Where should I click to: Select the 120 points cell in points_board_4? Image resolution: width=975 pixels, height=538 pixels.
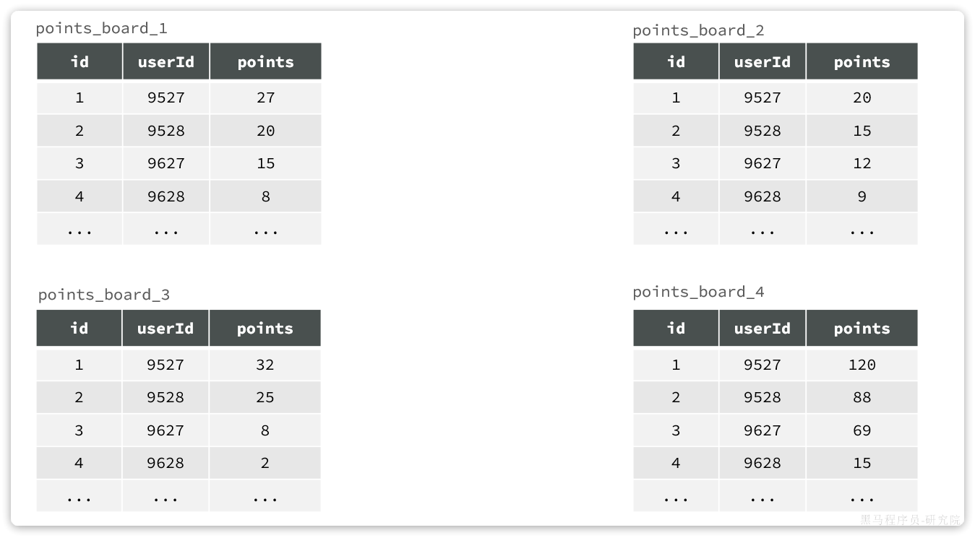click(x=862, y=365)
